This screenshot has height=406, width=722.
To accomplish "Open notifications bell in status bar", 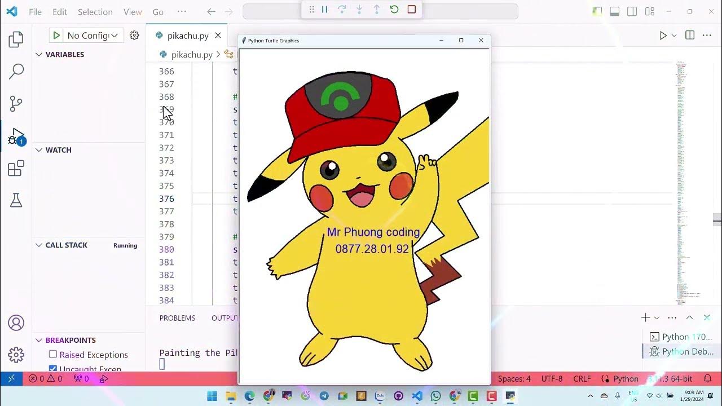I will click(707, 379).
